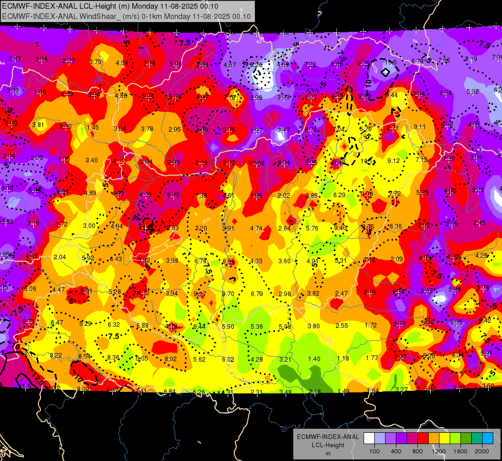Click grid value 9.11
The width and height of the screenshot is (502, 461).
coord(419,127)
